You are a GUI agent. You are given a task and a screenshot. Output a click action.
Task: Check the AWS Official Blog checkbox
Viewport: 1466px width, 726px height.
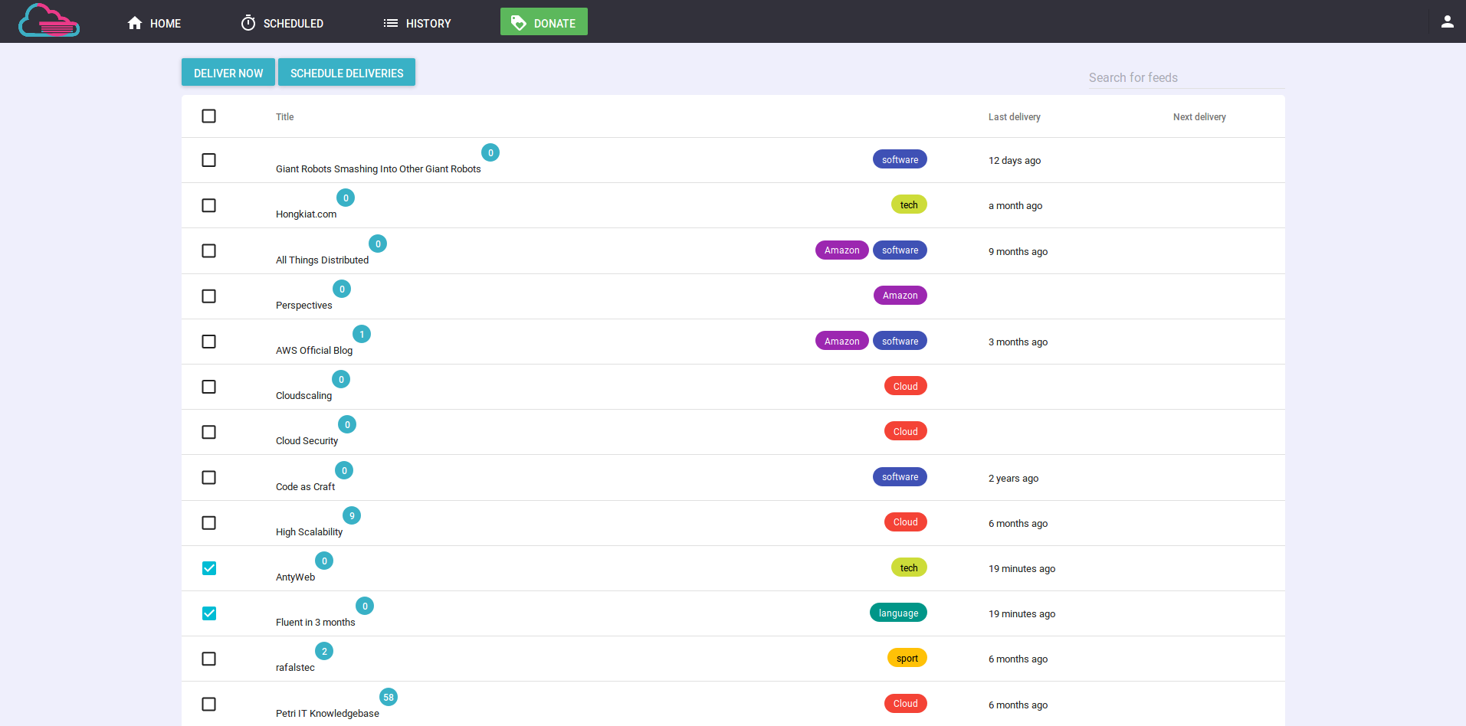tap(208, 341)
